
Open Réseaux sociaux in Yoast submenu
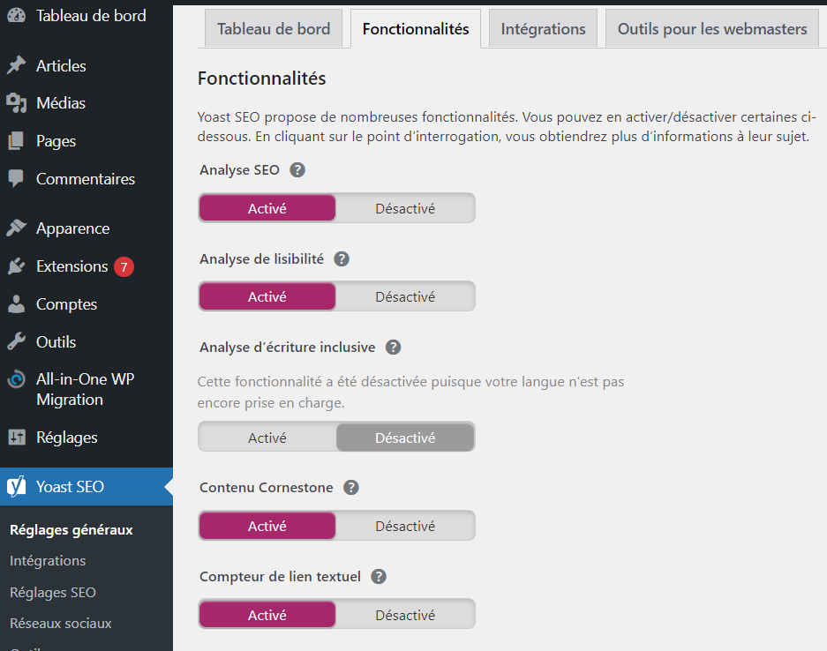(x=61, y=624)
